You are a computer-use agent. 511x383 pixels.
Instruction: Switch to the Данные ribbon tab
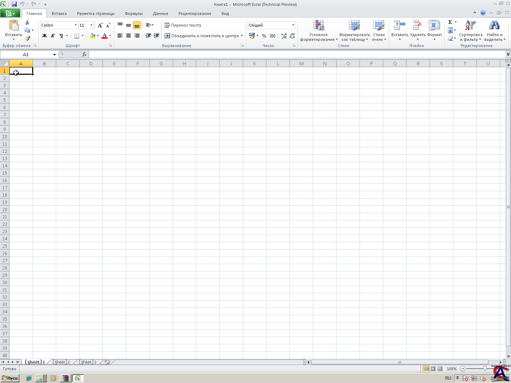(161, 13)
